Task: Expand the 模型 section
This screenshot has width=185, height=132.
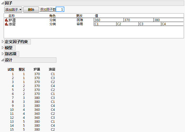Action: coord(2,48)
